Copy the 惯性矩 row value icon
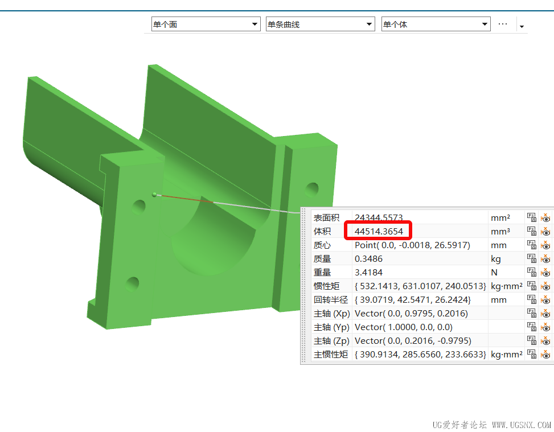This screenshot has height=432, width=554. click(531, 286)
